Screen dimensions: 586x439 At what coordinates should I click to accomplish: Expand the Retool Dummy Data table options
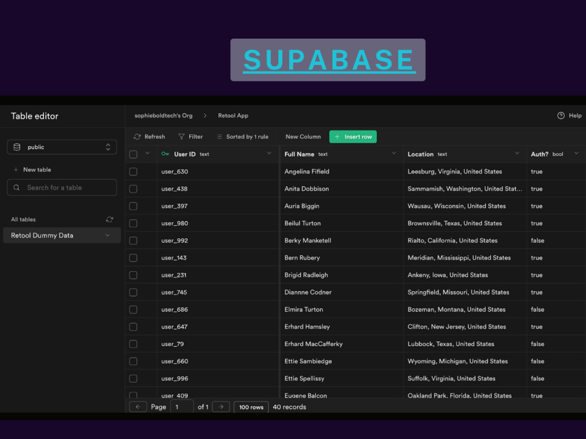[x=108, y=235]
